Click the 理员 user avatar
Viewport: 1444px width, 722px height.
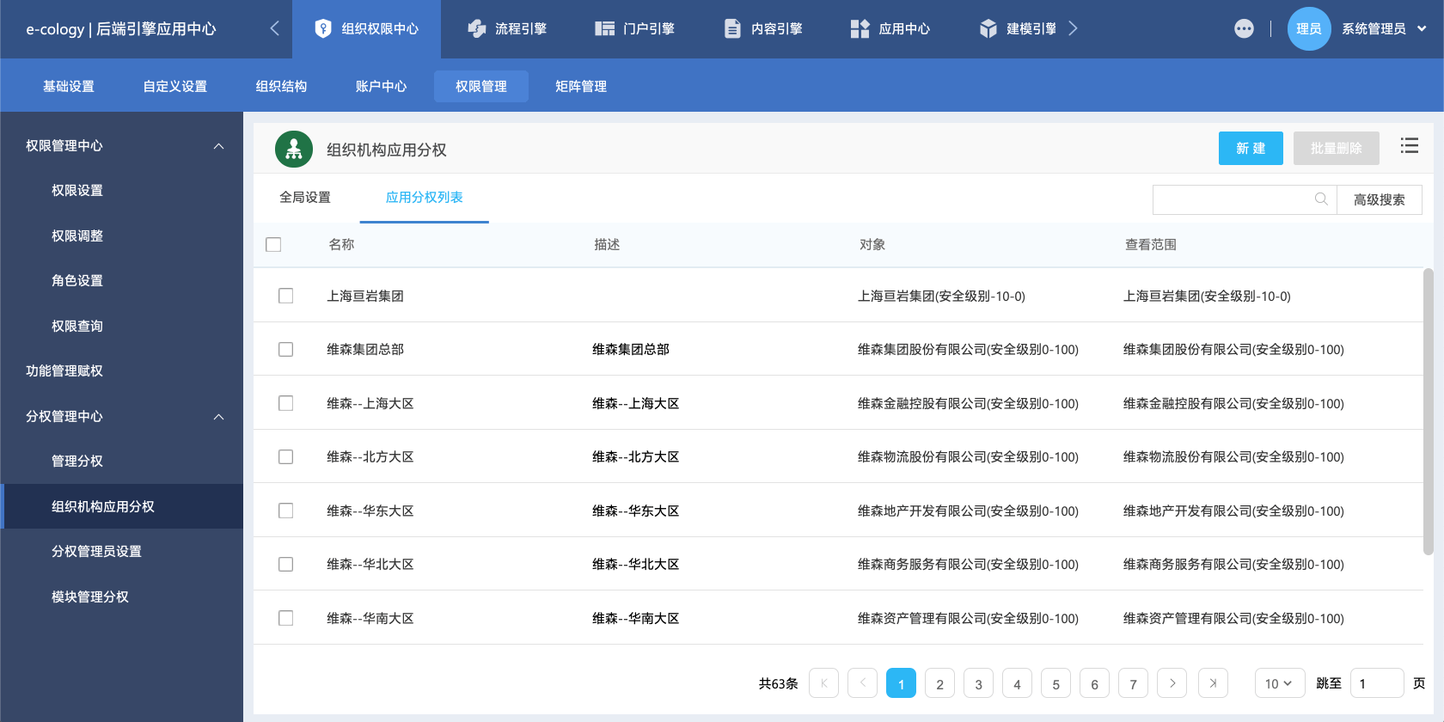click(x=1309, y=28)
